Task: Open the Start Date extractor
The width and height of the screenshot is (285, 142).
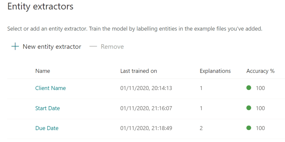Action: point(47,108)
